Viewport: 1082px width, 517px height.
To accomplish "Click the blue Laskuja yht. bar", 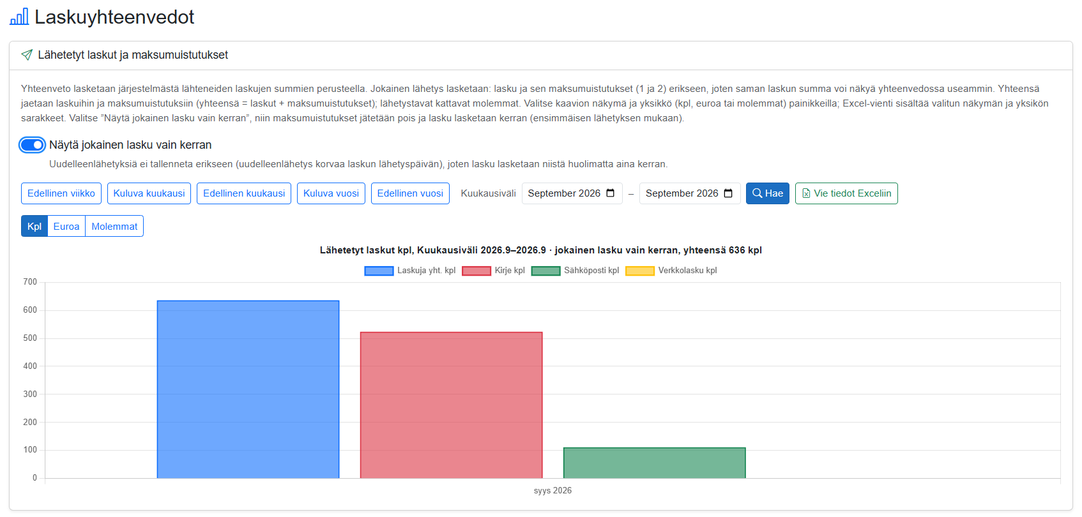I will coord(248,389).
